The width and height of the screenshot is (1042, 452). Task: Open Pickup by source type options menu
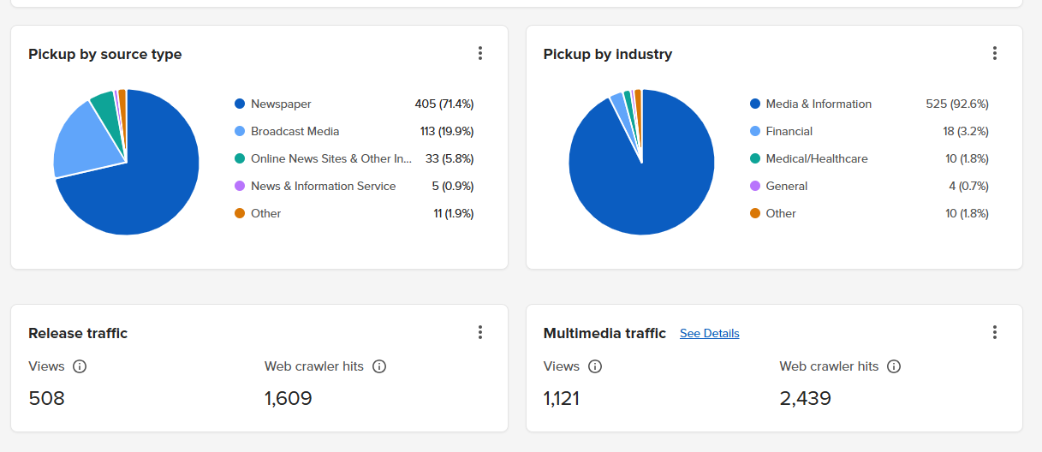pos(480,54)
